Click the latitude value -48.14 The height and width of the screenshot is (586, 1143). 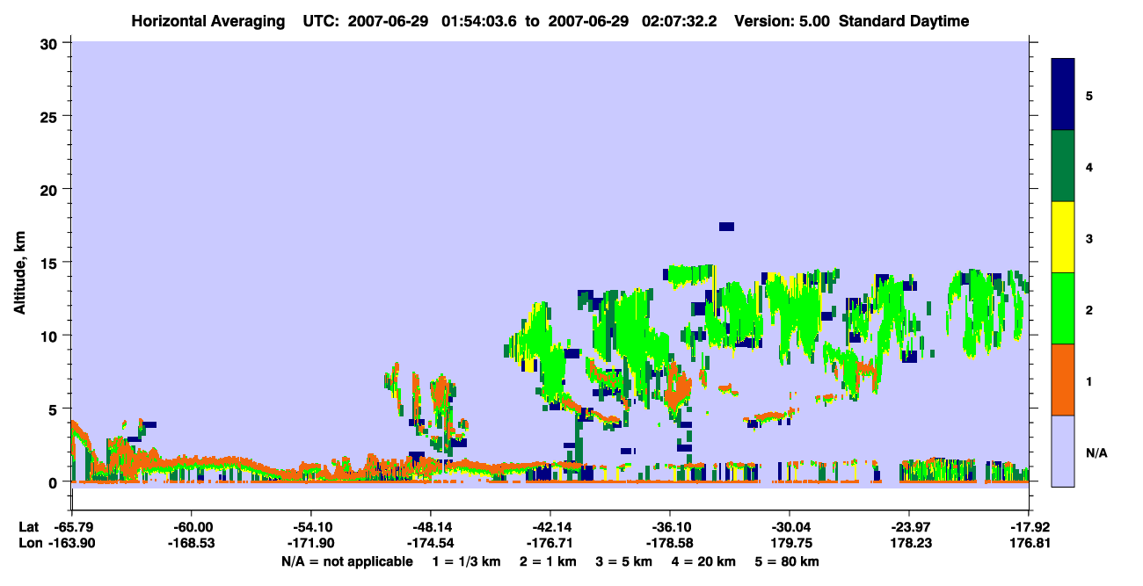[430, 527]
